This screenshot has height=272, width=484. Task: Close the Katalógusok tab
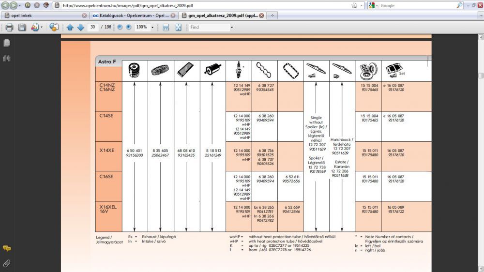[x=173, y=15]
